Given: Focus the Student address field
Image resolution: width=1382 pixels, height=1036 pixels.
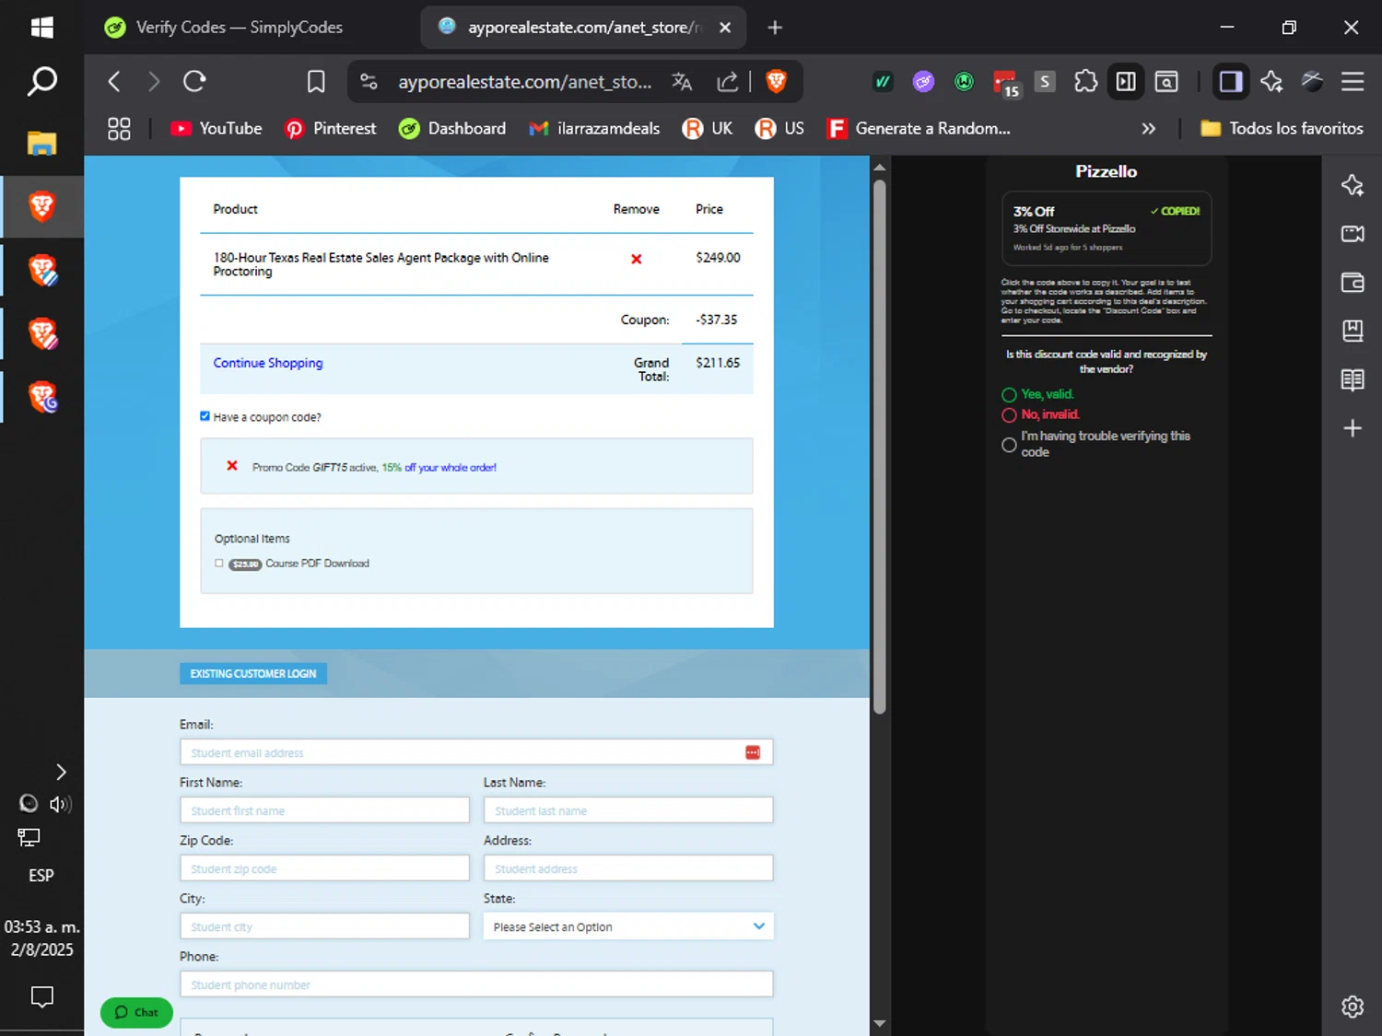Looking at the screenshot, I should [628, 868].
